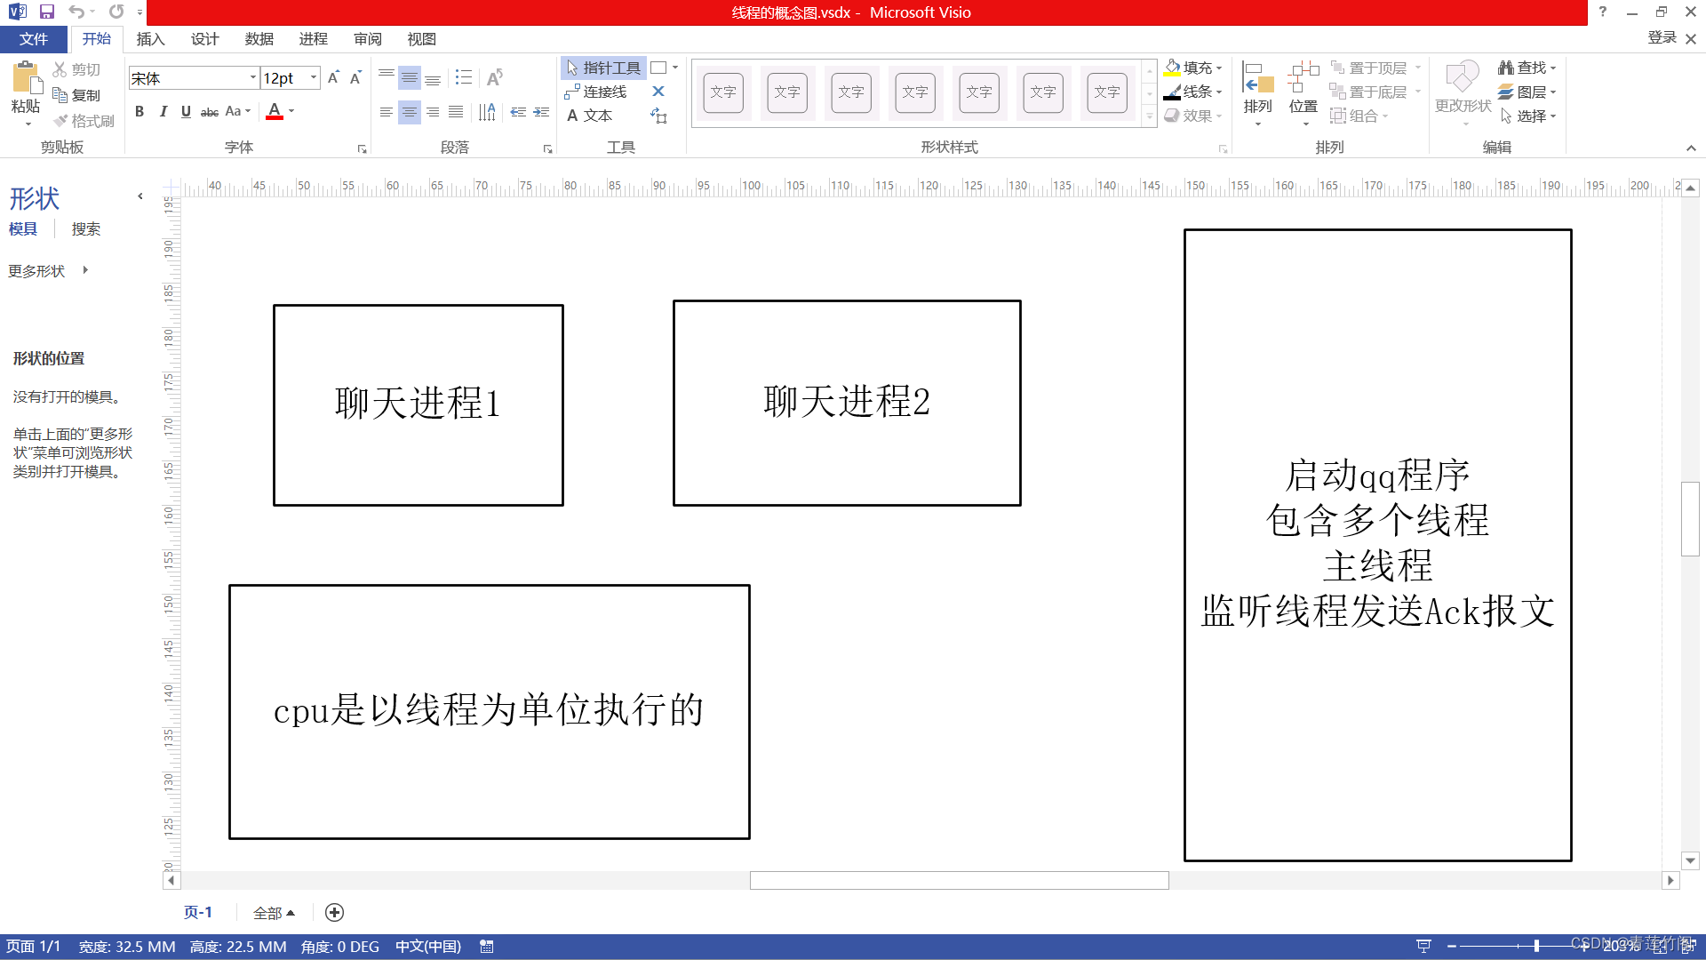1706x960 pixels.
Task: Click the 登录 sign-in link
Action: coord(1661,36)
